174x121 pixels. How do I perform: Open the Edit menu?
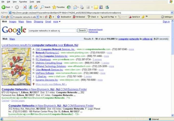(8, 2)
